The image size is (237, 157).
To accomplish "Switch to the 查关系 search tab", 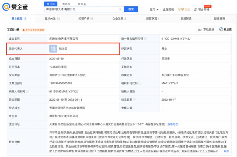I will click(81, 4).
